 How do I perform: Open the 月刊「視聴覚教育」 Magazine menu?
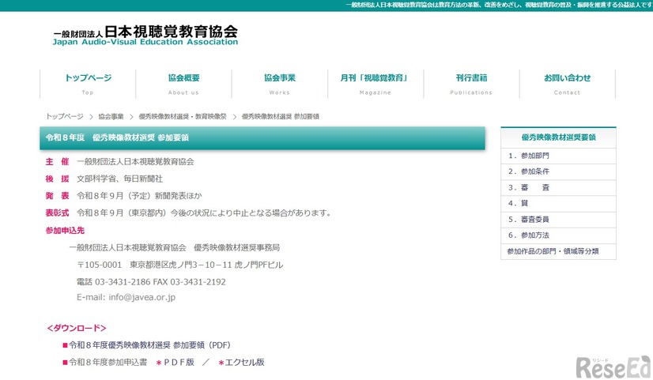376,84
